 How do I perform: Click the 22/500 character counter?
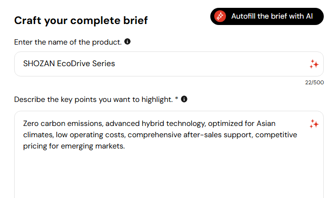pos(314,82)
